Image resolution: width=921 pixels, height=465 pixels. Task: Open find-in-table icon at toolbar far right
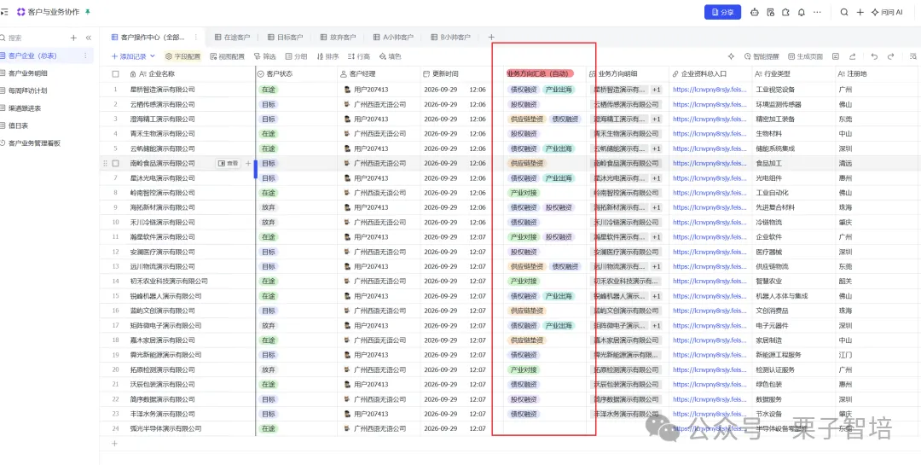pyautogui.click(x=913, y=56)
